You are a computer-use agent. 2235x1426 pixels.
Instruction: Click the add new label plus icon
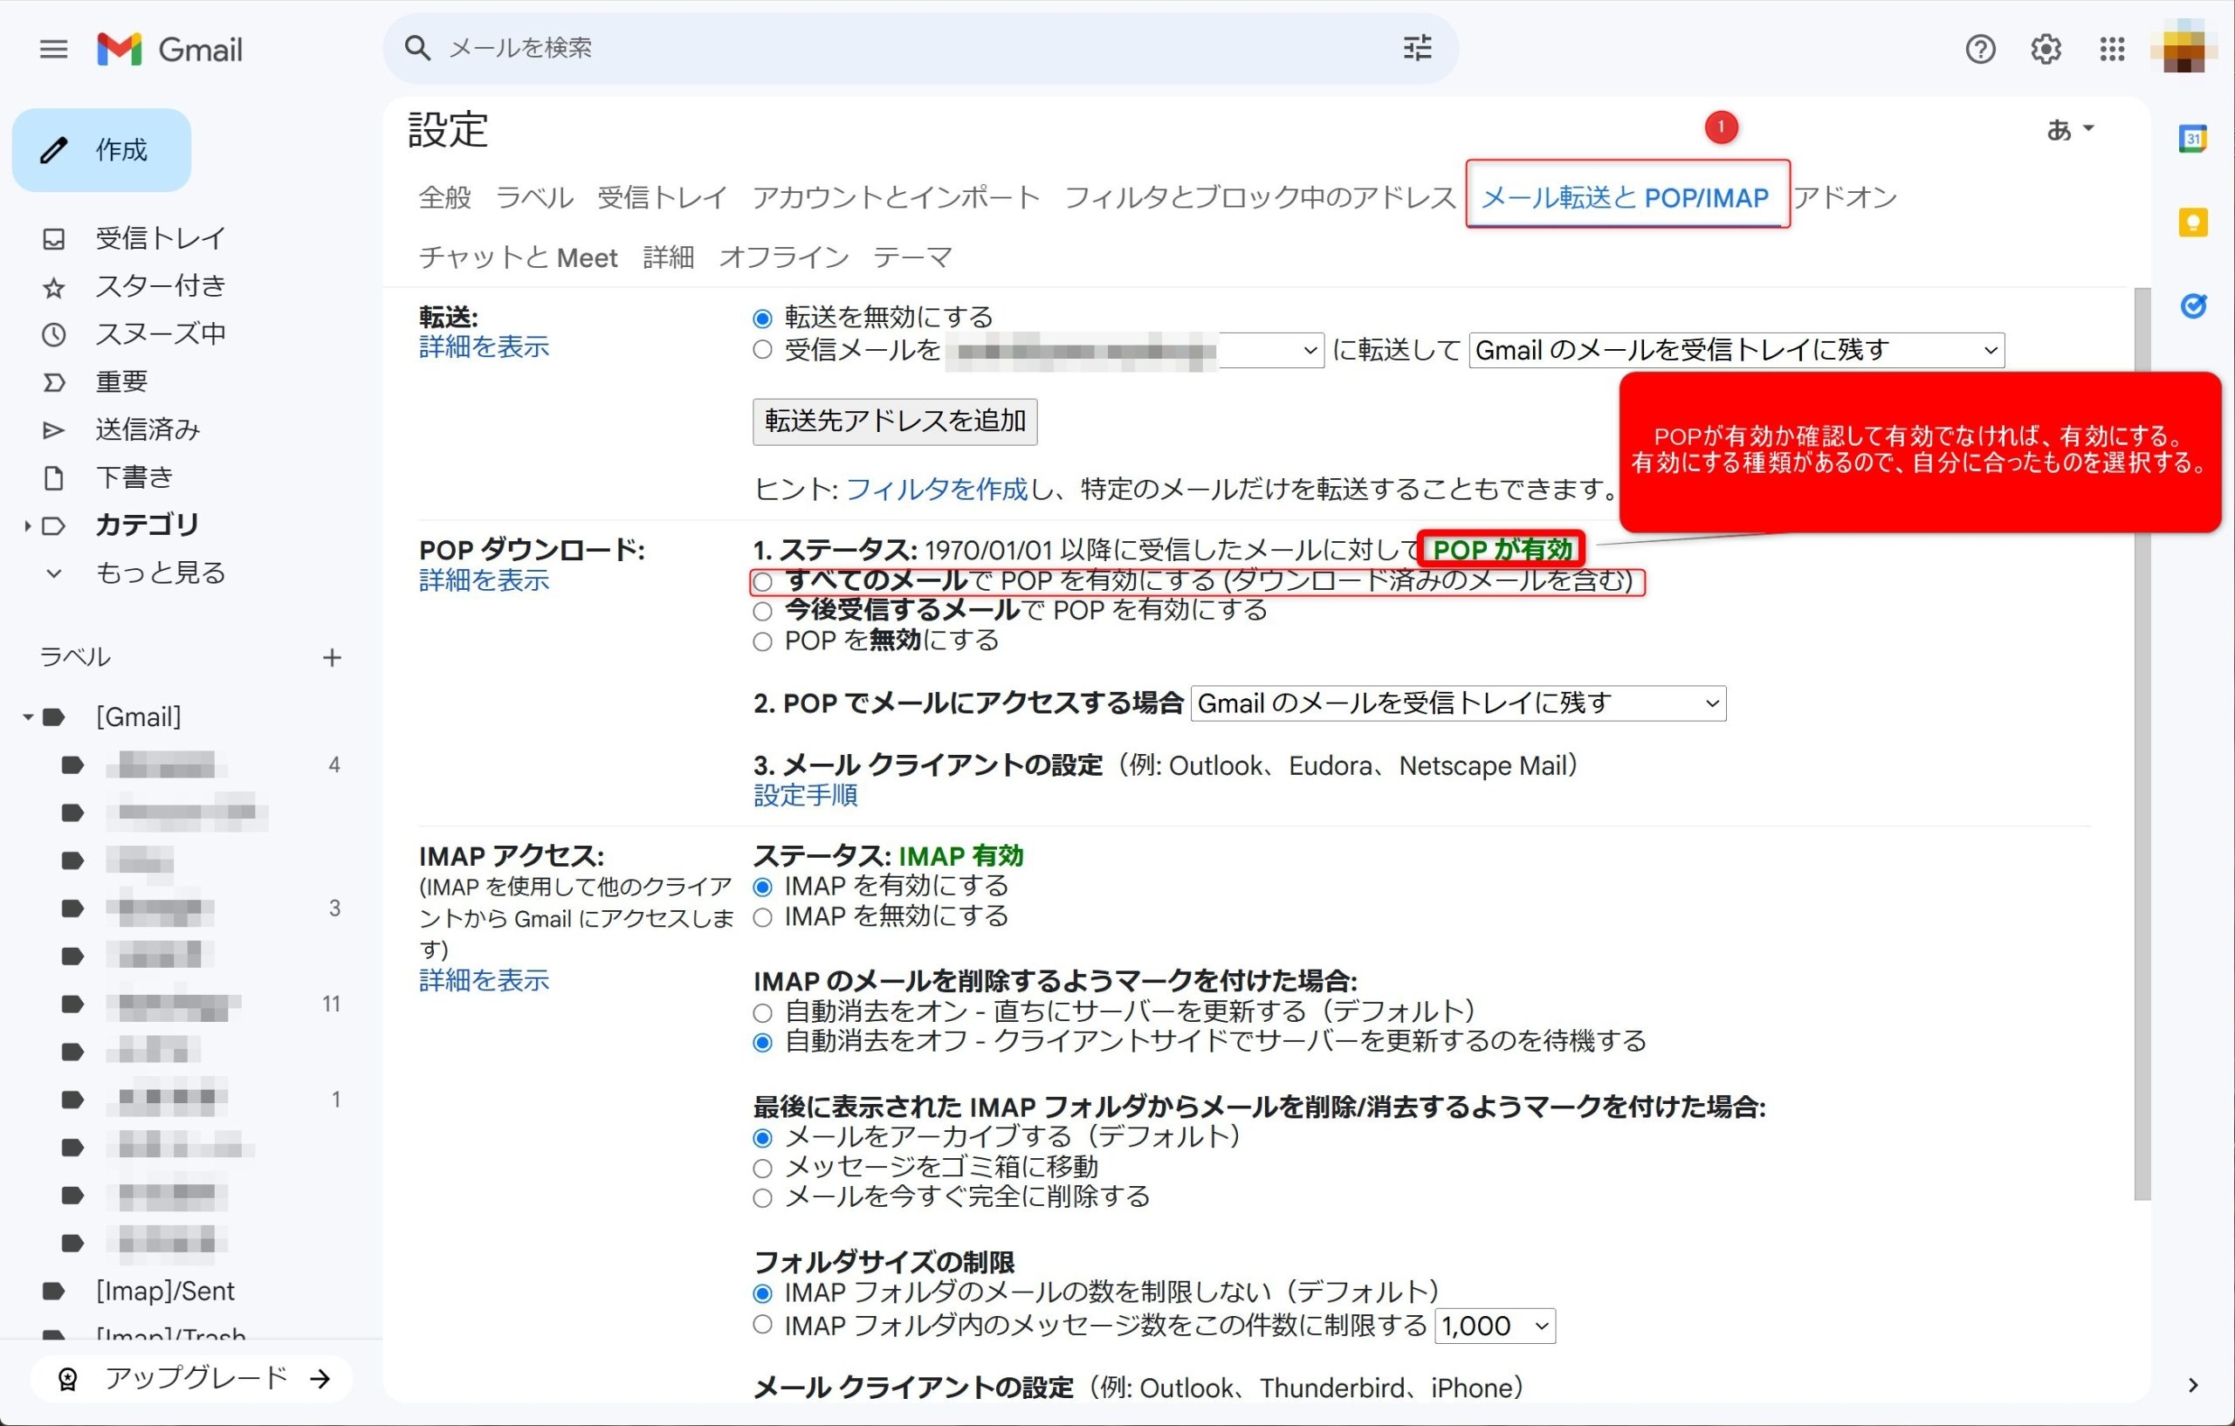pos(332,658)
